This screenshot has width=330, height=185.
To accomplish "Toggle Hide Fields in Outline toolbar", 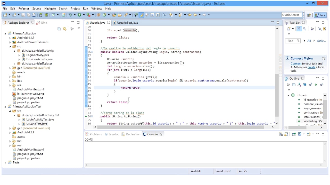I will coord(305,85).
